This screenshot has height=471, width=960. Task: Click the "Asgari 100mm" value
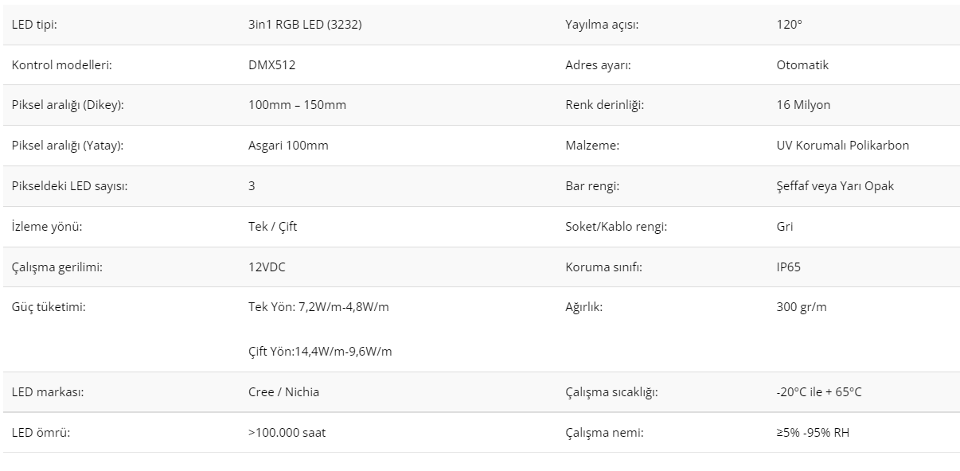click(x=288, y=146)
